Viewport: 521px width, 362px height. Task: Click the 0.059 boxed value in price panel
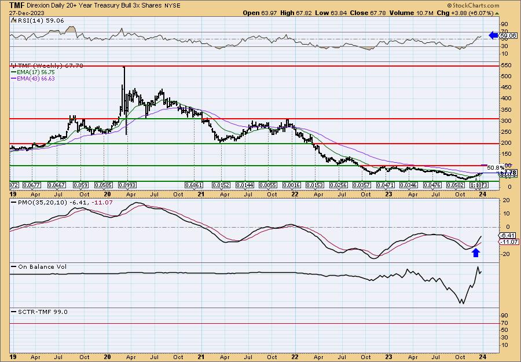(80, 185)
